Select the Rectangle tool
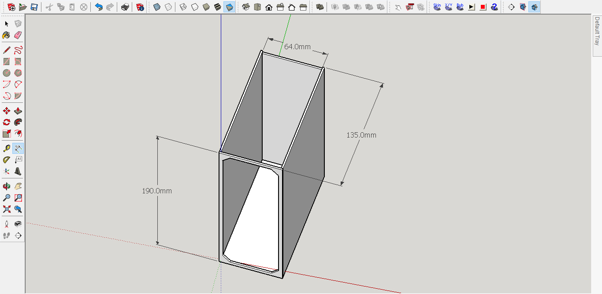This screenshot has width=602, height=294. (x=7, y=62)
